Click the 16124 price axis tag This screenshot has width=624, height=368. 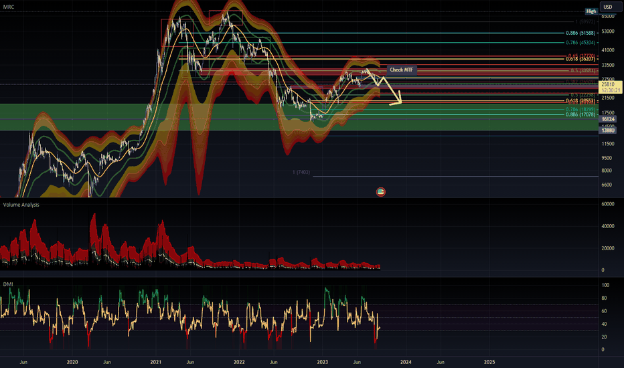pyautogui.click(x=608, y=119)
